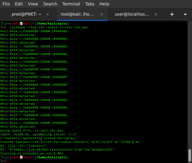Open the Edit menu
The height and width of the screenshot is (163, 192).
[x=19, y=4]
